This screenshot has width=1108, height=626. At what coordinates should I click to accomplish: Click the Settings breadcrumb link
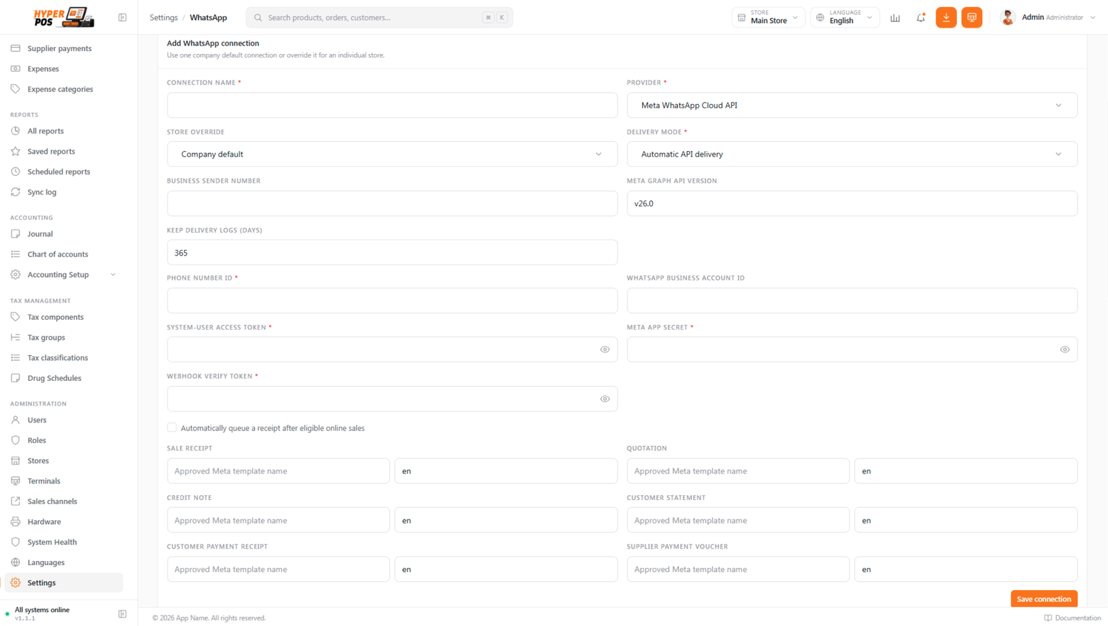[163, 17]
